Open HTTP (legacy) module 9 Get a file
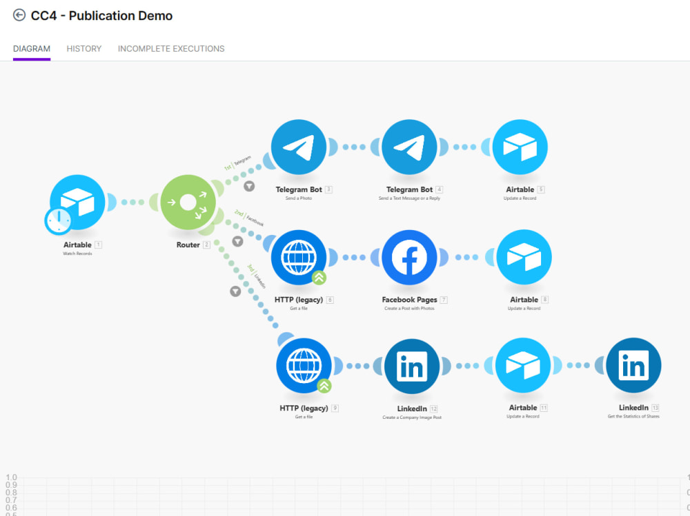690x516 pixels. click(304, 366)
